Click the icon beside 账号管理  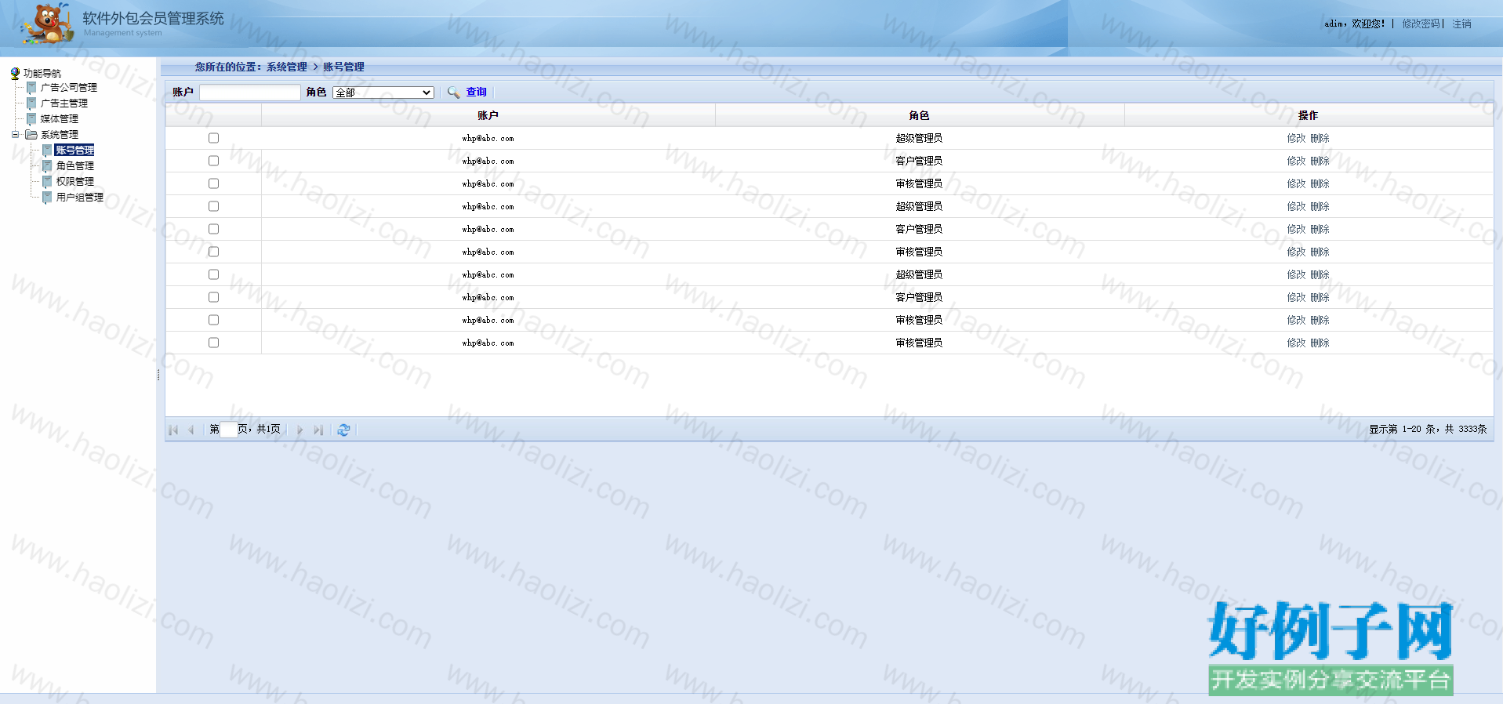coord(47,151)
